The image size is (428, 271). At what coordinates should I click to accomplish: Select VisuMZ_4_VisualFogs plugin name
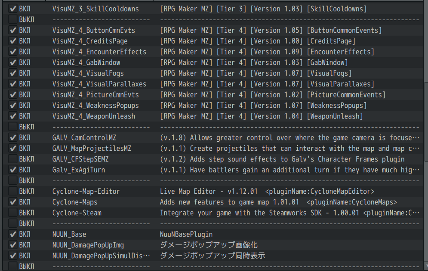88,73
